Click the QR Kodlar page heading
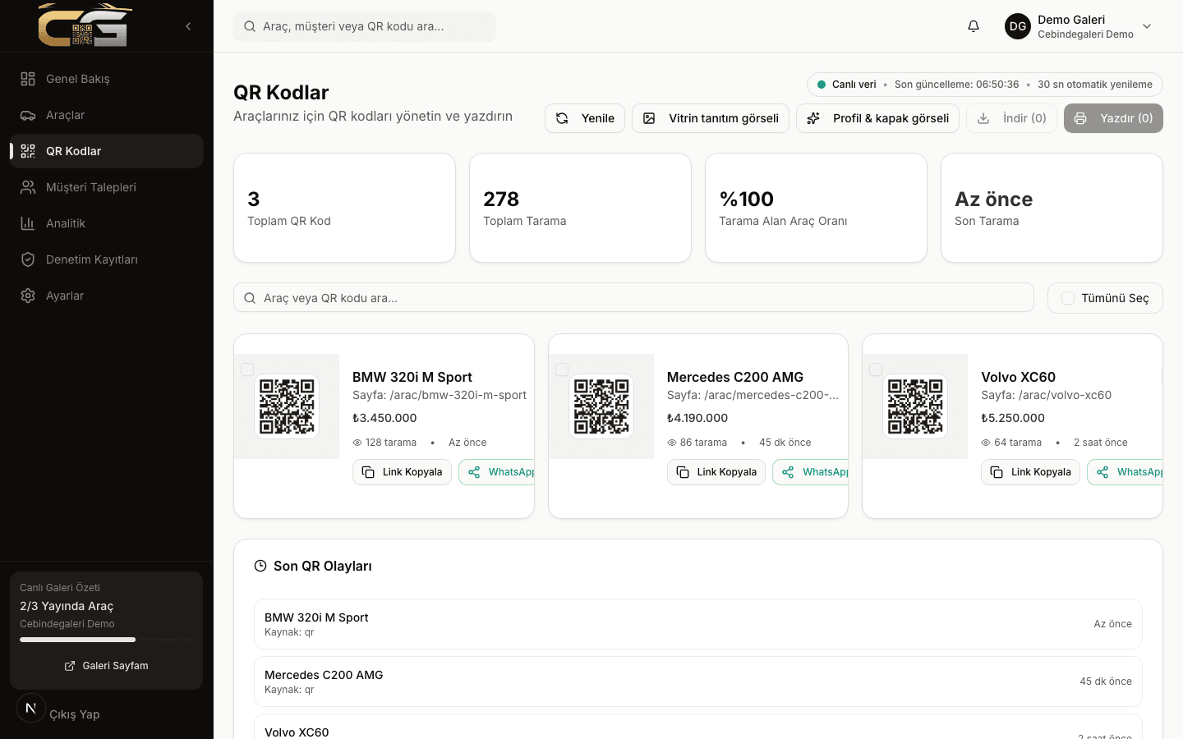1183x739 pixels. [281, 92]
